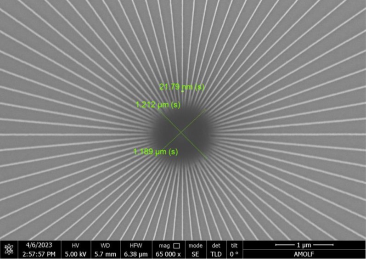Image resolution: width=366 pixels, height=259 pixels.
Task: Select the 1.212 µm measurement label
Action: pos(158,105)
